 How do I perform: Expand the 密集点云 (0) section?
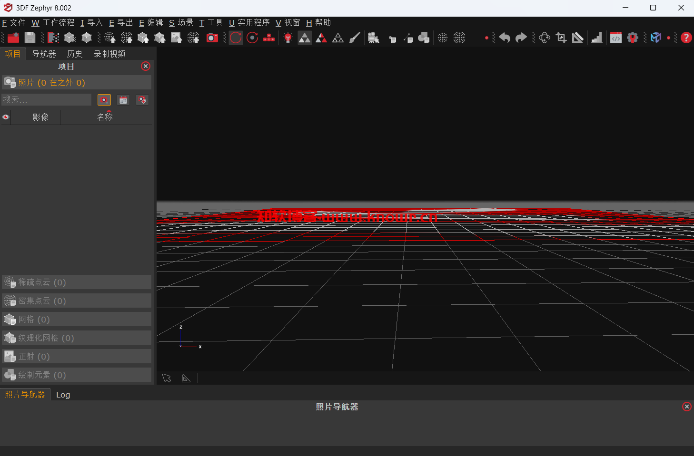click(x=77, y=301)
